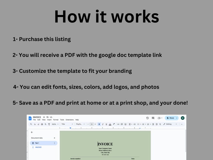Open the Title paragraph style dropdown
This screenshot has height=160, width=213.
[x=67, y=124]
